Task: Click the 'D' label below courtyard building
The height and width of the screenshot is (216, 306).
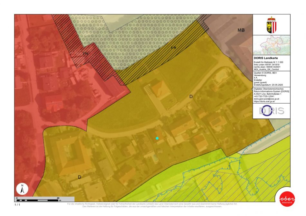Action: 80,177
